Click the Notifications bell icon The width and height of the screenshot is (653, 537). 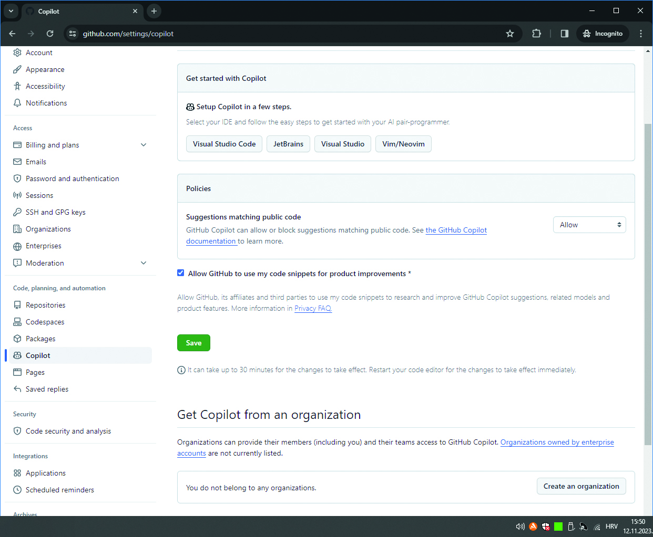click(x=17, y=103)
